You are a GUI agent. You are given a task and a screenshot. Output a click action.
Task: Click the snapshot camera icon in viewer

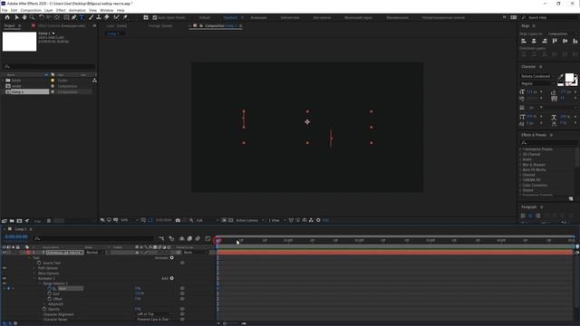[x=178, y=220]
